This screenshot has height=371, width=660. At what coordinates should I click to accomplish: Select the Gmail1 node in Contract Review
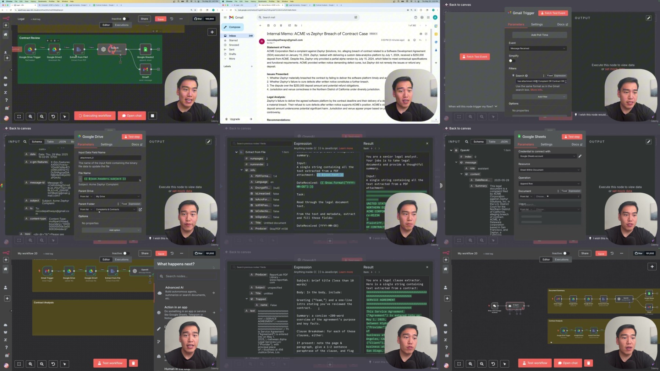point(145,69)
